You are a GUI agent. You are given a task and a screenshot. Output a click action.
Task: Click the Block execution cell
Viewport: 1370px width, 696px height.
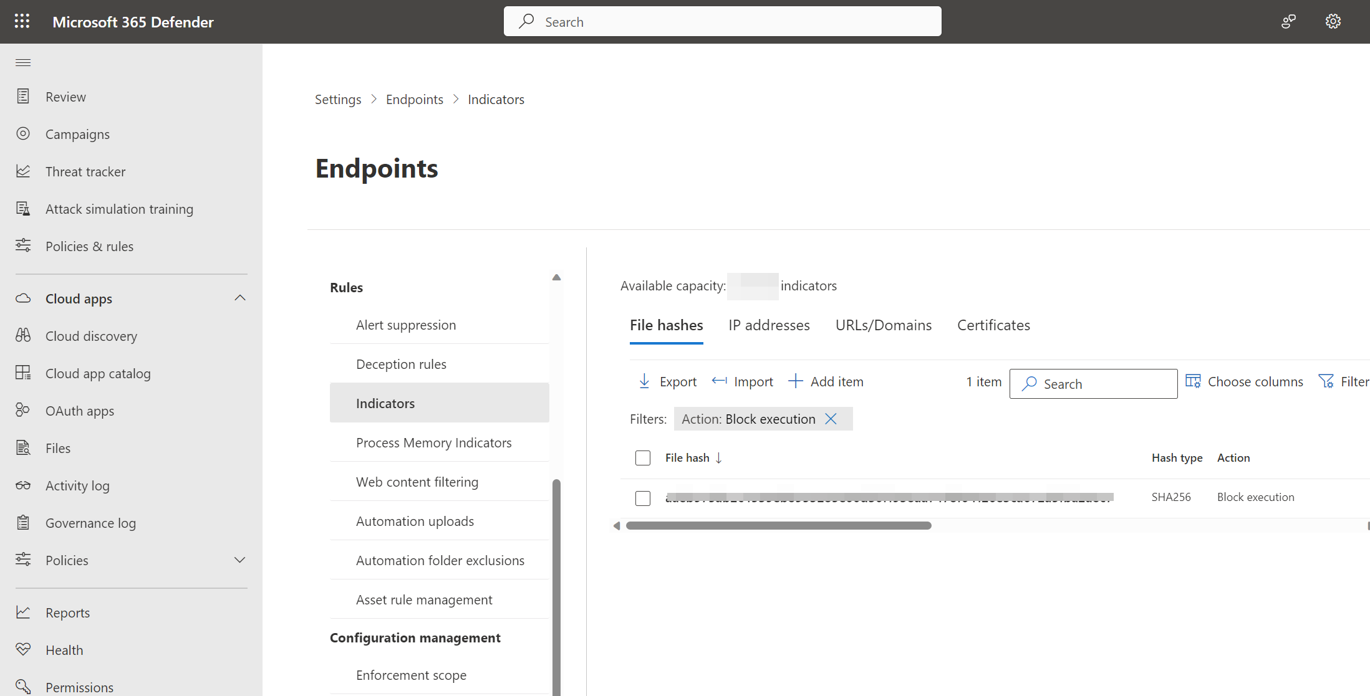pos(1255,497)
